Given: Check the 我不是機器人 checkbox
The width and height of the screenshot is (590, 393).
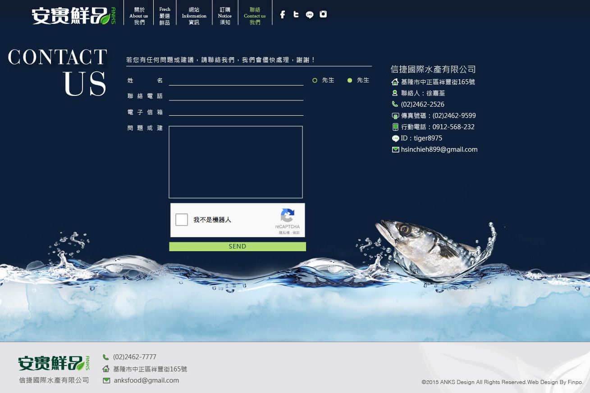Looking at the screenshot, I should pos(182,219).
